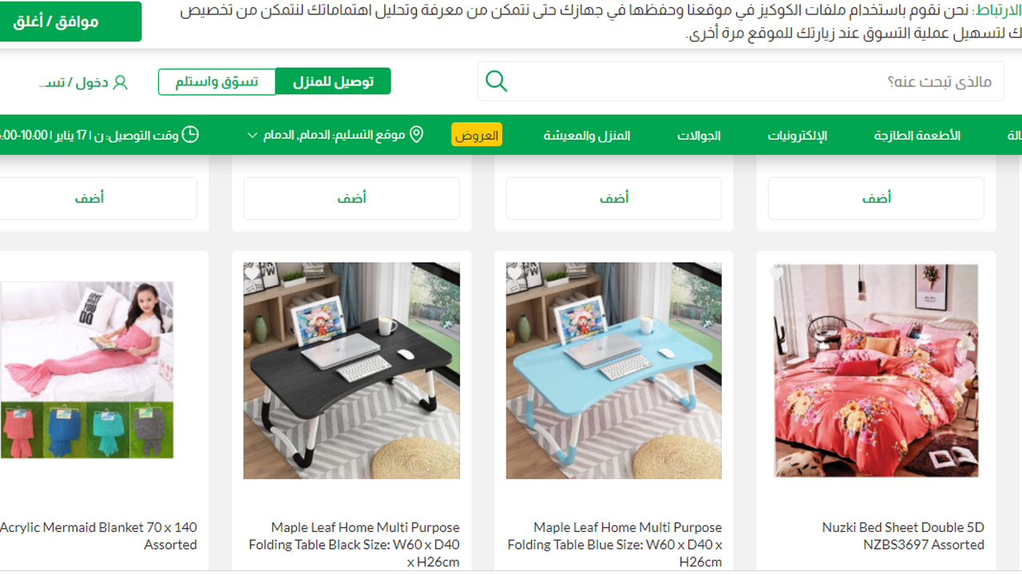Click the user profile icon beside دخول
This screenshot has height=575, width=1022.
[121, 82]
